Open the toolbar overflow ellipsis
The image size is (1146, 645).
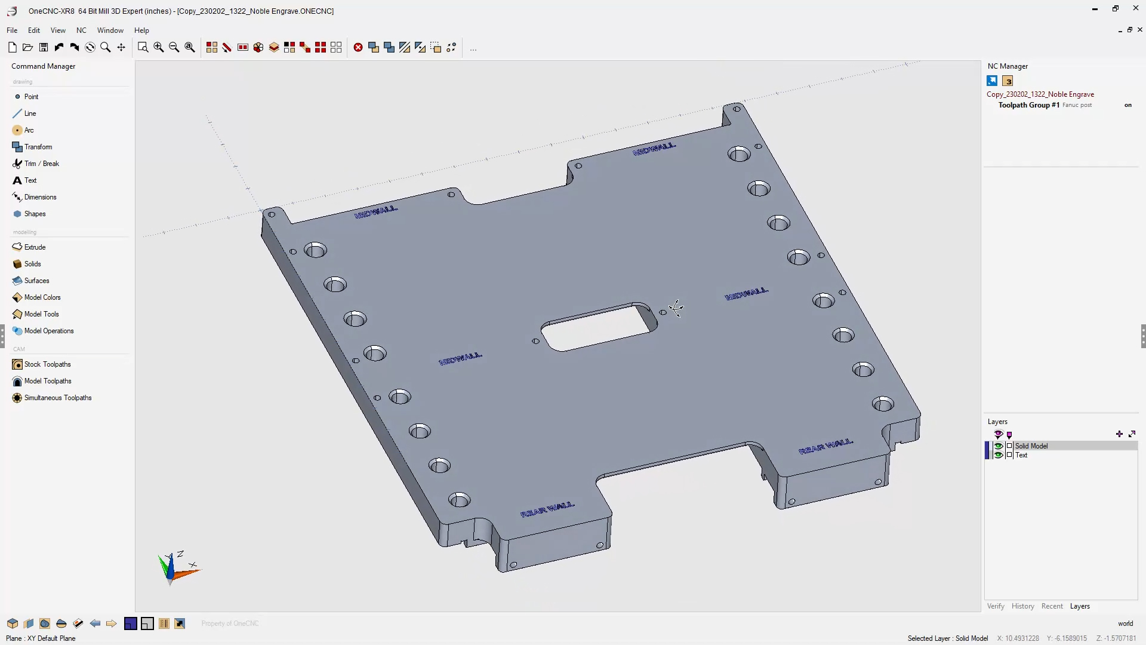[473, 49]
